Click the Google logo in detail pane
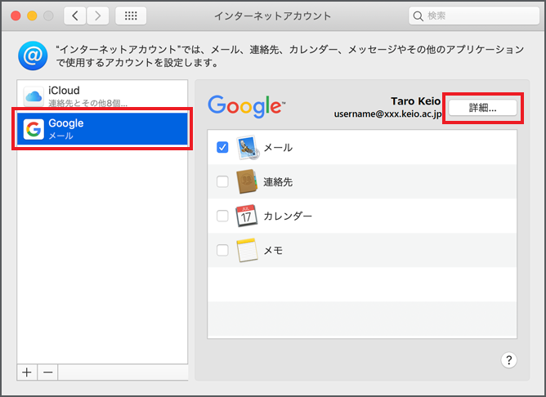Image resolution: width=546 pixels, height=397 pixels. [x=247, y=106]
